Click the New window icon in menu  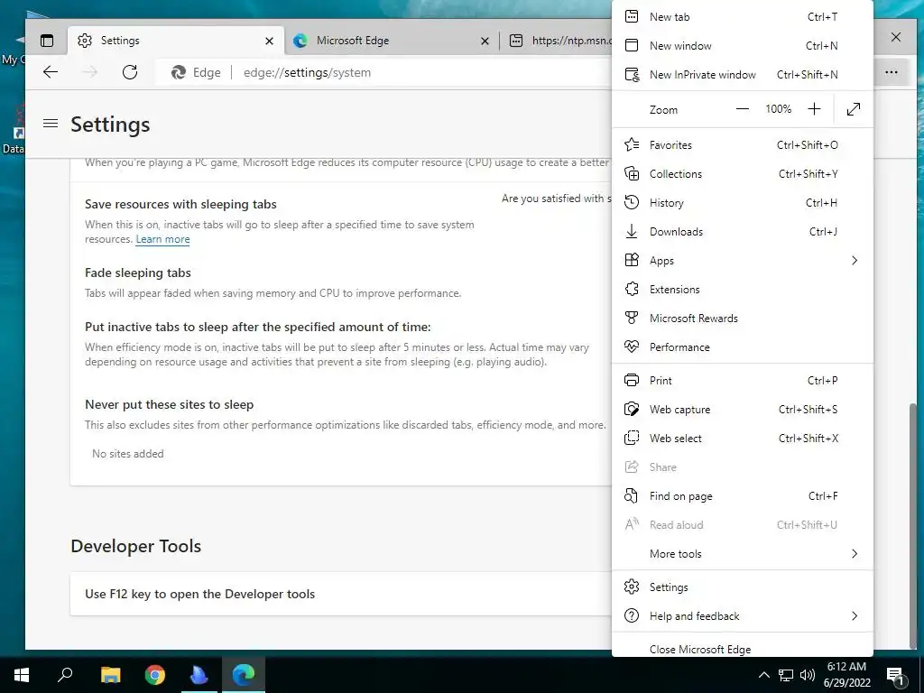click(x=631, y=45)
